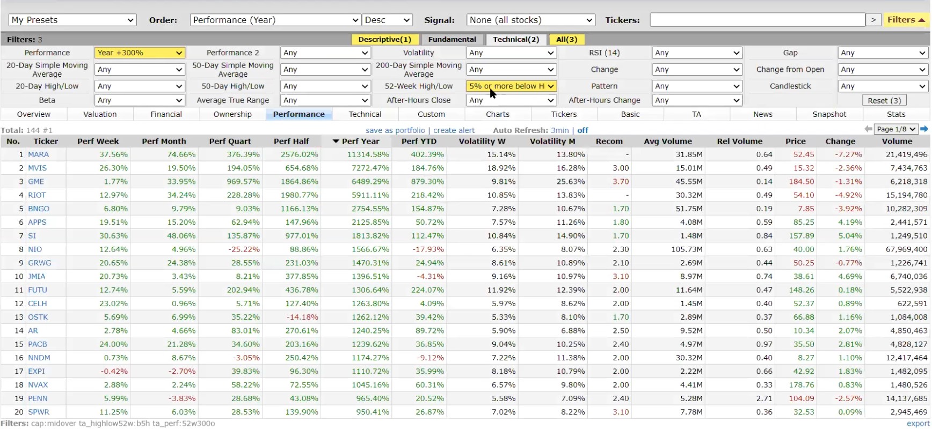The width and height of the screenshot is (932, 429).
Task: Open the News view tab
Action: click(763, 114)
